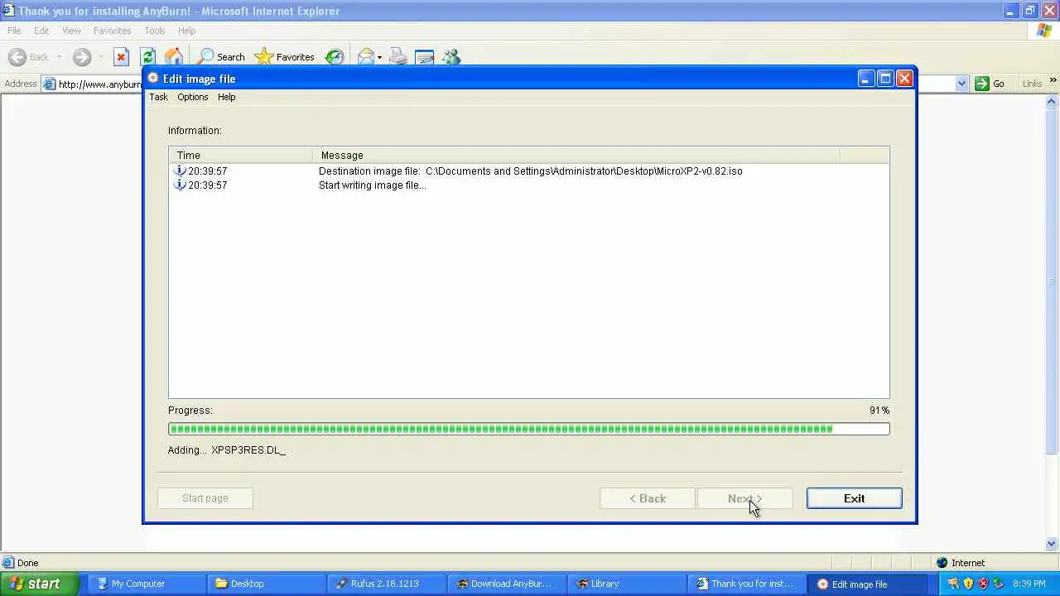Image resolution: width=1060 pixels, height=596 pixels.
Task: Open the Tools menu in Internet Explorer
Action: [x=155, y=31]
